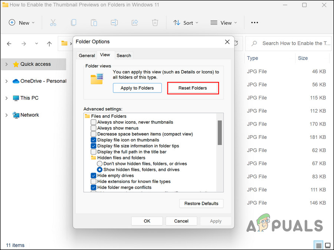Go back with the left arrow
Image resolution: width=334 pixels, height=250 pixels.
pos(9,44)
